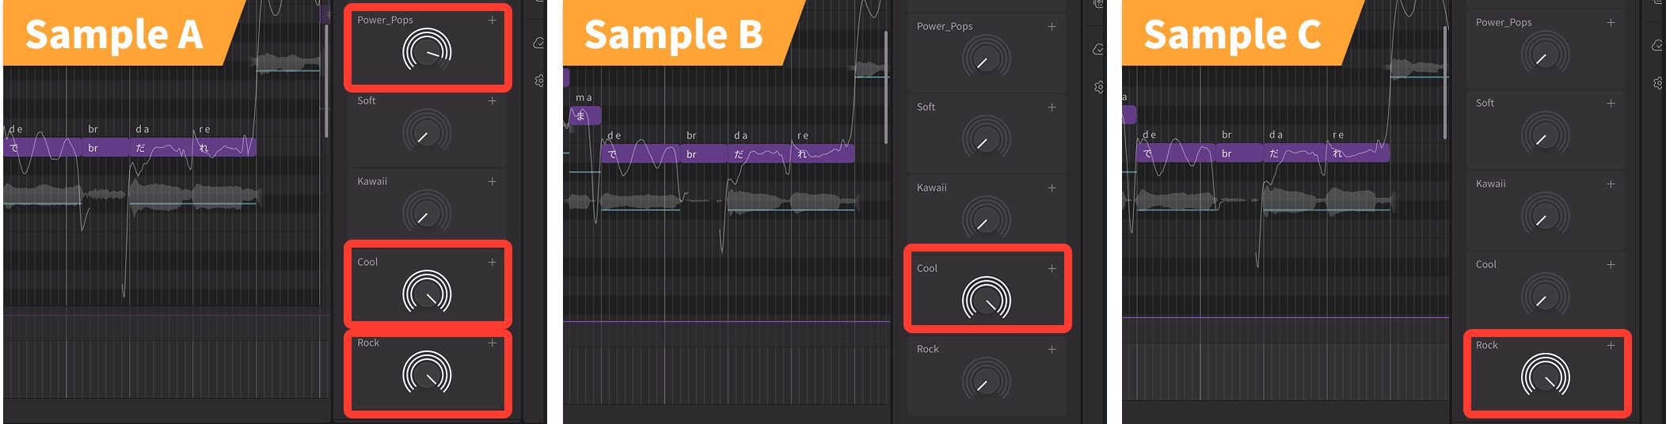
Task: Click the plus icon beside Kawaii in Sample C
Action: tap(1611, 184)
